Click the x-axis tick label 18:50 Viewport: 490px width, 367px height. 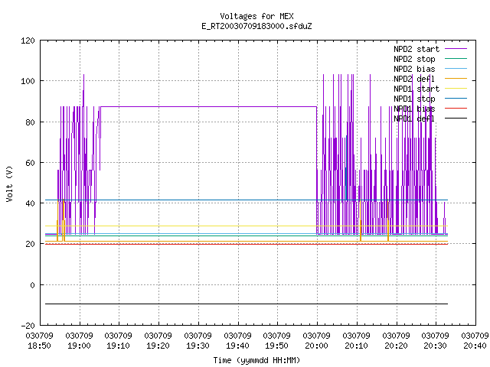(39, 346)
